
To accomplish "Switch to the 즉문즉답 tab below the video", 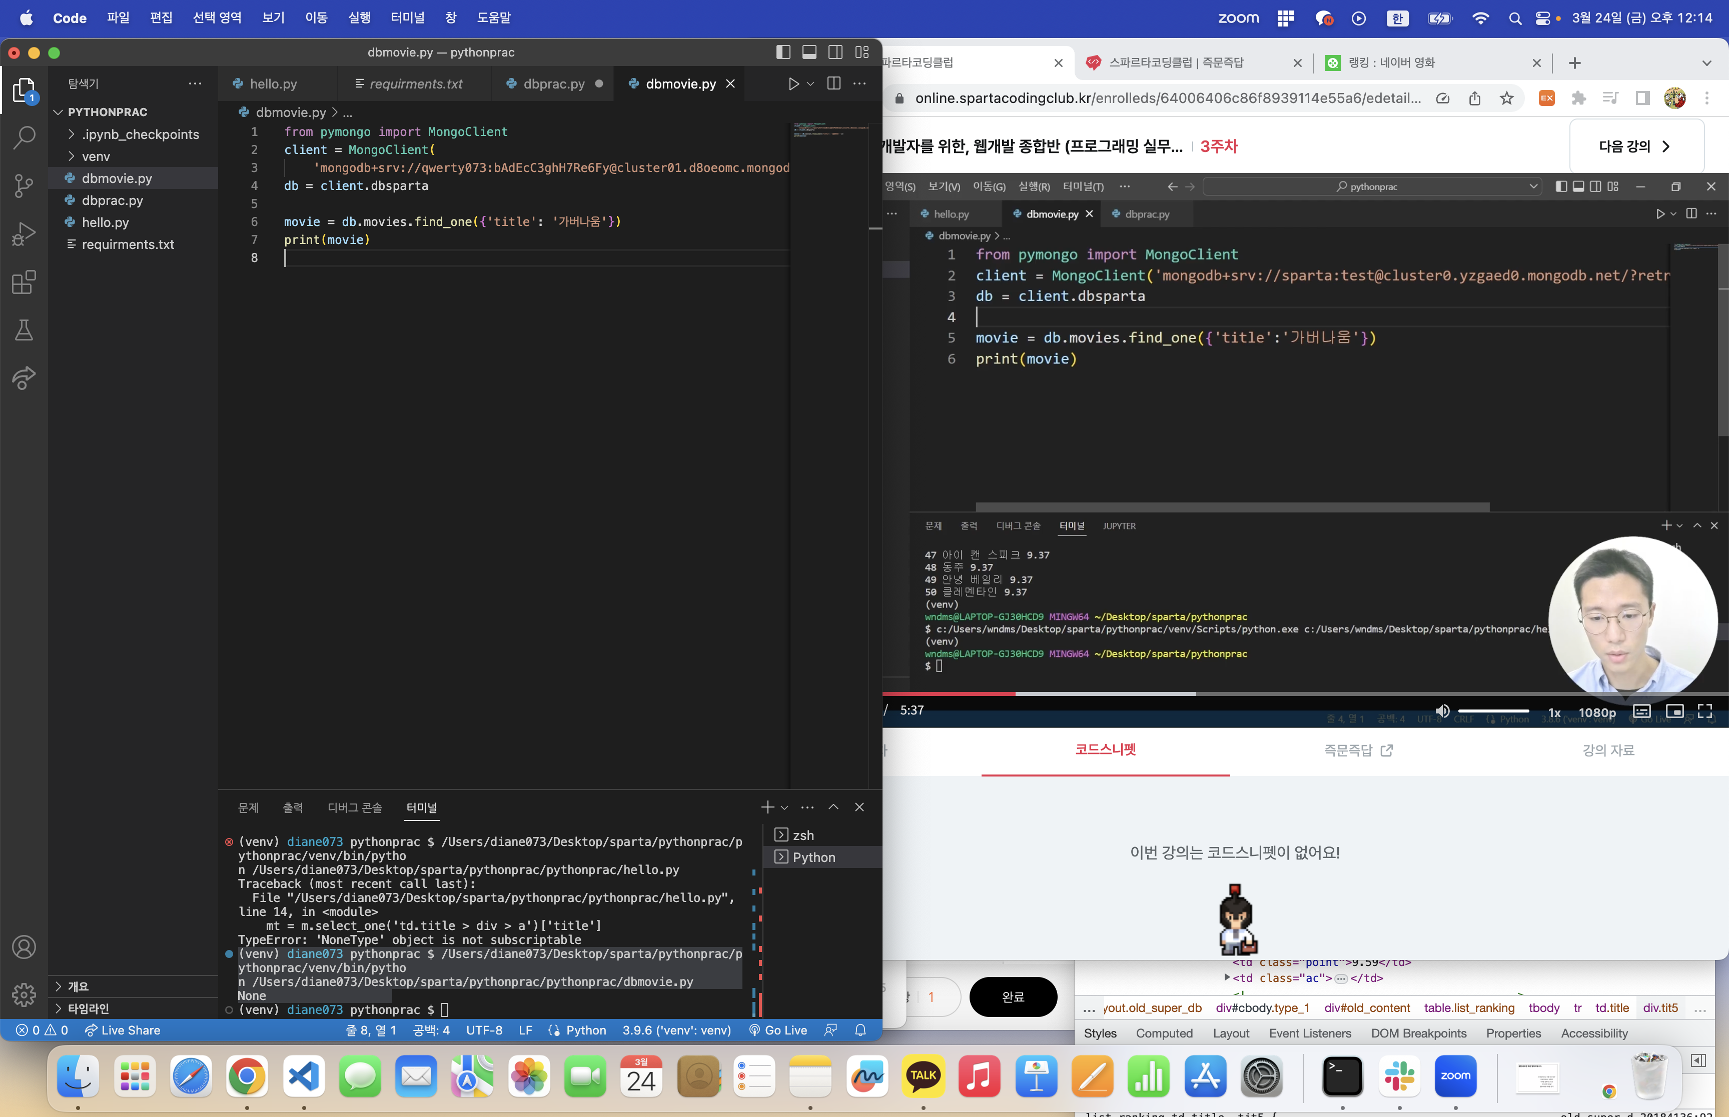I will [1357, 750].
